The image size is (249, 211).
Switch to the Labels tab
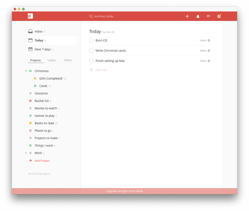pyautogui.click(x=52, y=60)
